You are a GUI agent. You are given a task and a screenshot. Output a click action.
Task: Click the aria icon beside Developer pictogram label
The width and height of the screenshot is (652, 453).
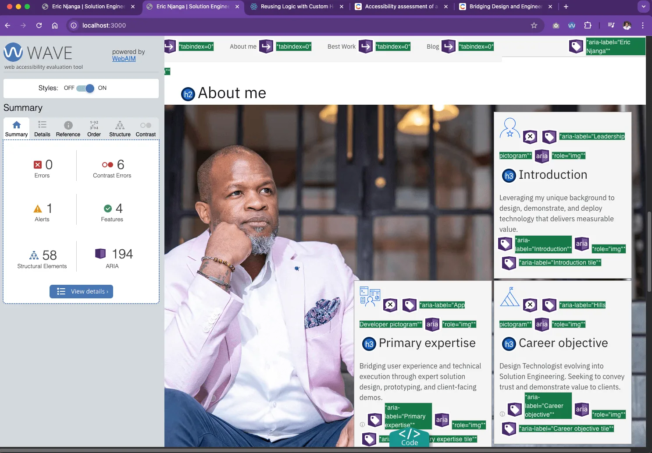432,324
